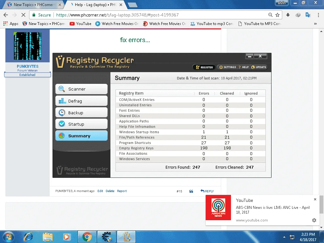324x243 pixels.
Task: Quote the post with the quote icon
Action: (191, 191)
